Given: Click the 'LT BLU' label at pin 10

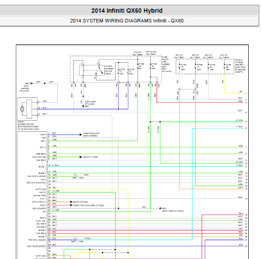Looking at the screenshot, I should (x=55, y=165).
